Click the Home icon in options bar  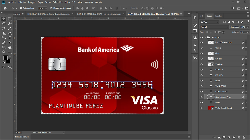[x=5, y=8]
